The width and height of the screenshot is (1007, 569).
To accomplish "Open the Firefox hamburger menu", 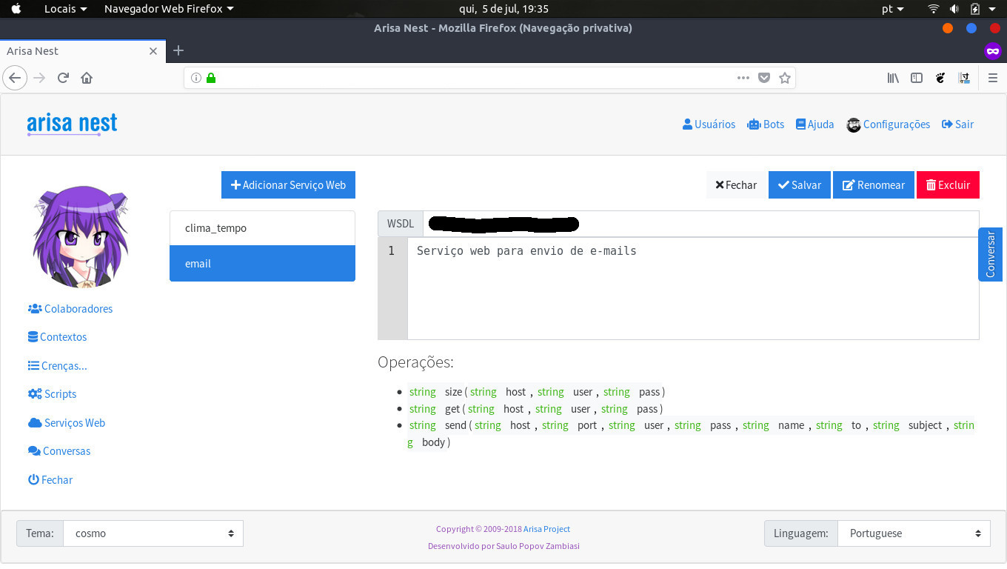I will [993, 78].
